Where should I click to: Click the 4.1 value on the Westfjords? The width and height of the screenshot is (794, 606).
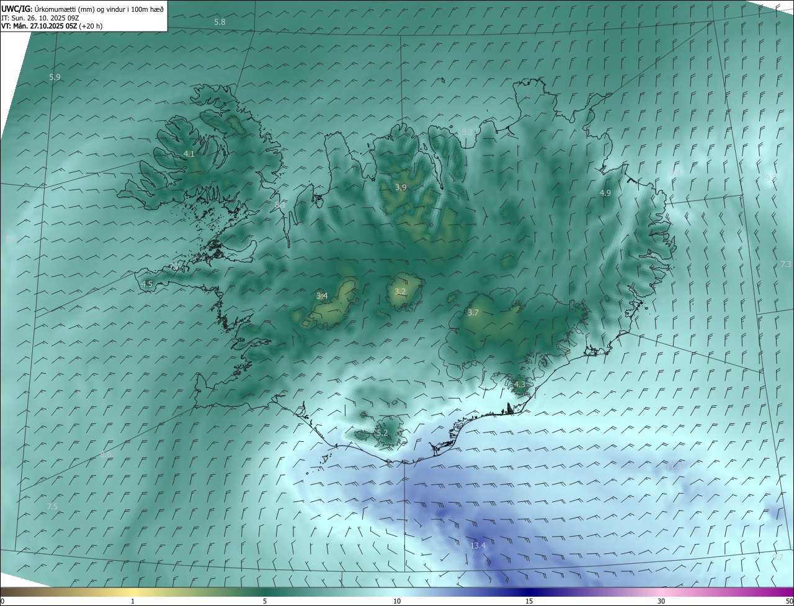click(x=189, y=154)
